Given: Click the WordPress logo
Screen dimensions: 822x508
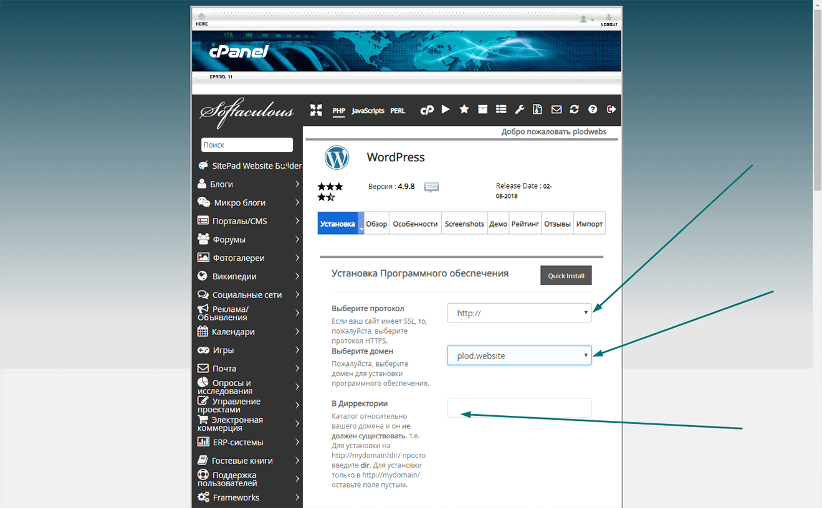Looking at the screenshot, I should pyautogui.click(x=337, y=158).
